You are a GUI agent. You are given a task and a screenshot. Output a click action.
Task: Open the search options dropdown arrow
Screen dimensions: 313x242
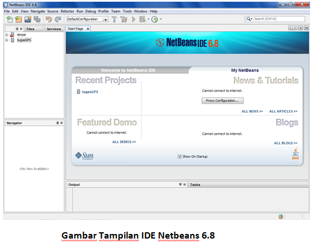pos(252,19)
